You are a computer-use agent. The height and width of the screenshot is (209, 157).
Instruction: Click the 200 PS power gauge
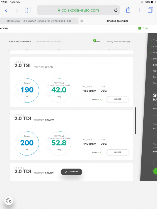point(27,144)
